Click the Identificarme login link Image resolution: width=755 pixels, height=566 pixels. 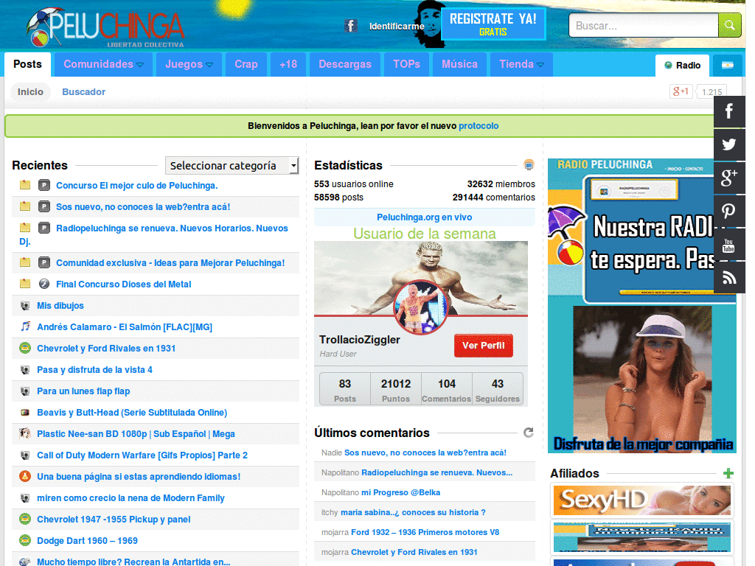click(397, 27)
